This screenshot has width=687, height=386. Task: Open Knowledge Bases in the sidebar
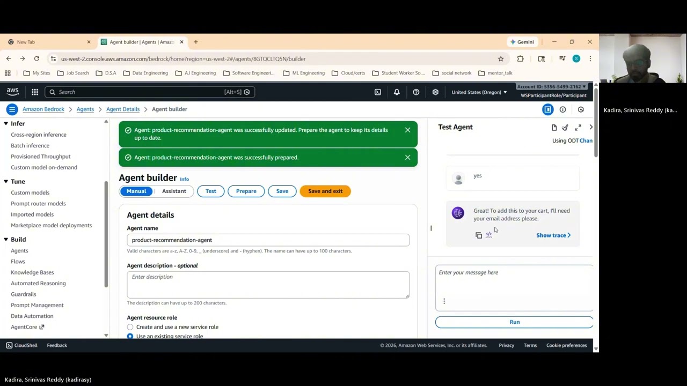[32, 272]
